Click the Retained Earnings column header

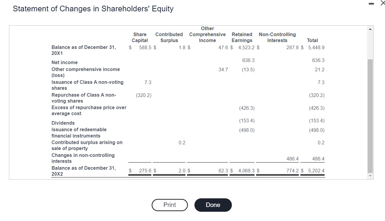(x=242, y=37)
